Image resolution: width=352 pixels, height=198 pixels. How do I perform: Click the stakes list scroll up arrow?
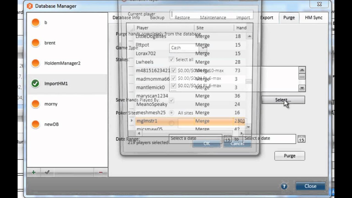302,70
